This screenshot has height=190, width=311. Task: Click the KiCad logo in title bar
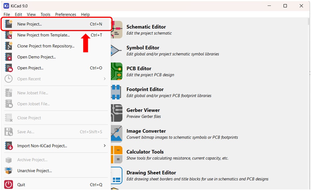(6, 6)
